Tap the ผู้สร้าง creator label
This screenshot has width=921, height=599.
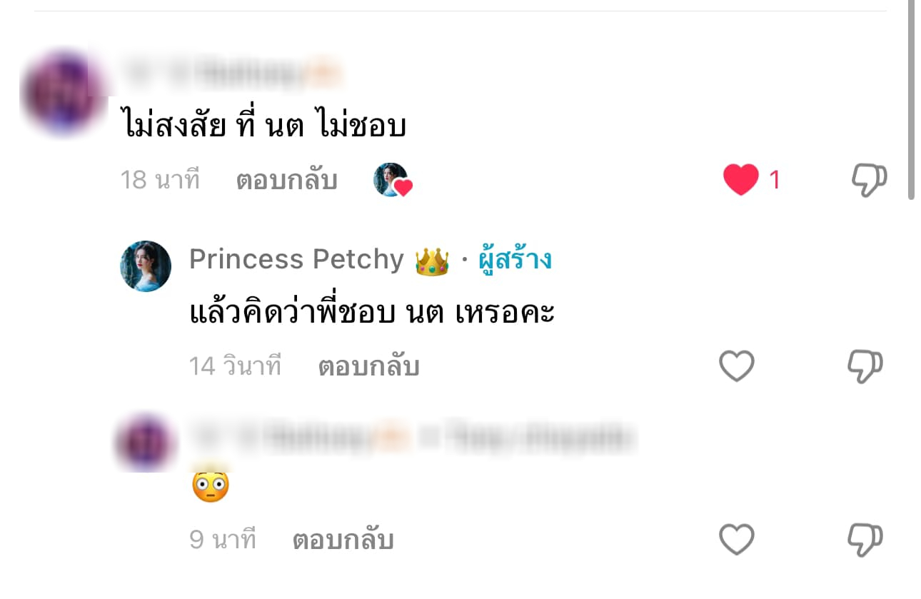click(515, 260)
